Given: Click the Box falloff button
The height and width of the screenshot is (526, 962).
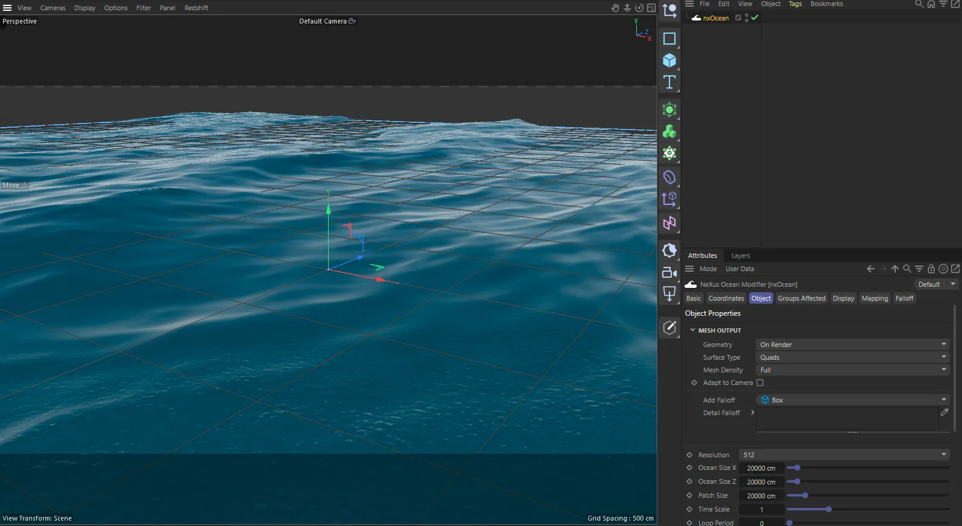Looking at the screenshot, I should [x=848, y=400].
